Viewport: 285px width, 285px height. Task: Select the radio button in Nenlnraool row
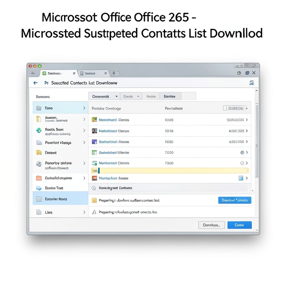(242, 163)
